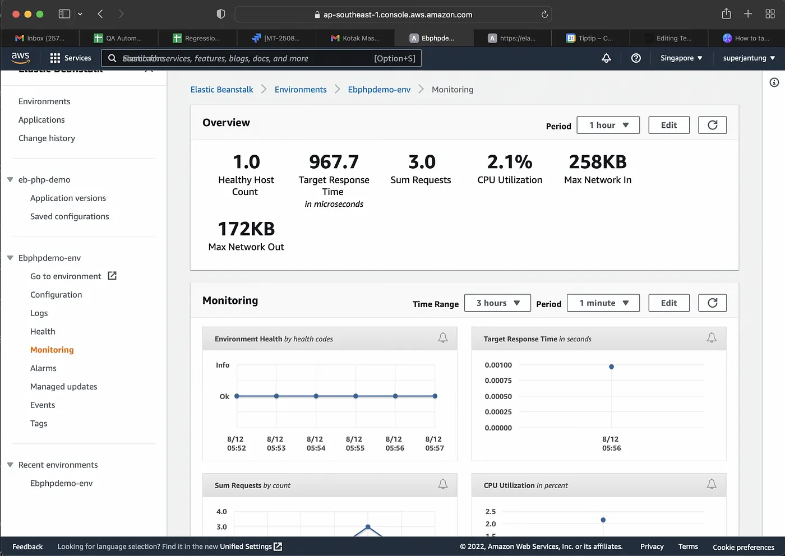Open the Overview Period 1 hour dropdown
785x556 pixels.
point(608,125)
